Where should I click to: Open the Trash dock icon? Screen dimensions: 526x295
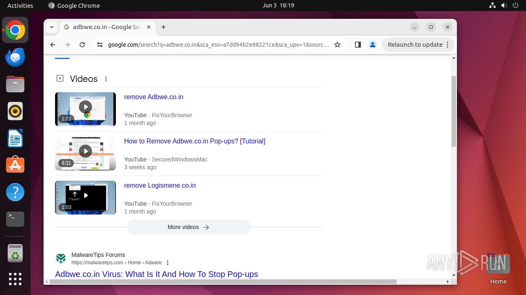15,253
